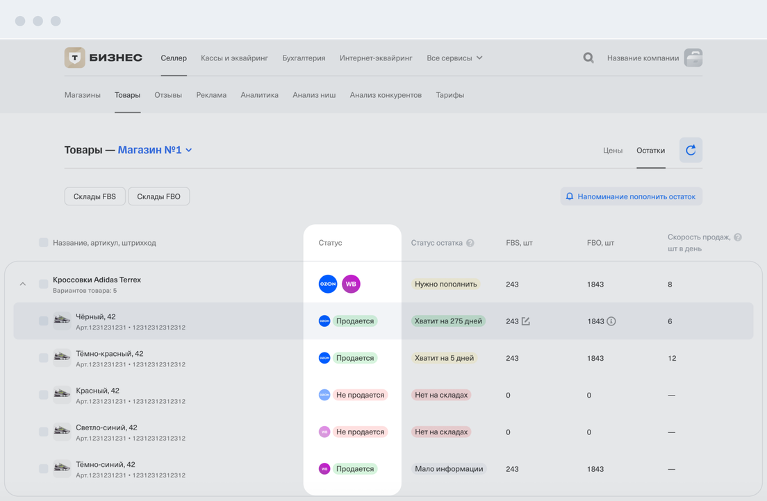
Task: Click the help icon next to Статус остатка
Action: 470,244
